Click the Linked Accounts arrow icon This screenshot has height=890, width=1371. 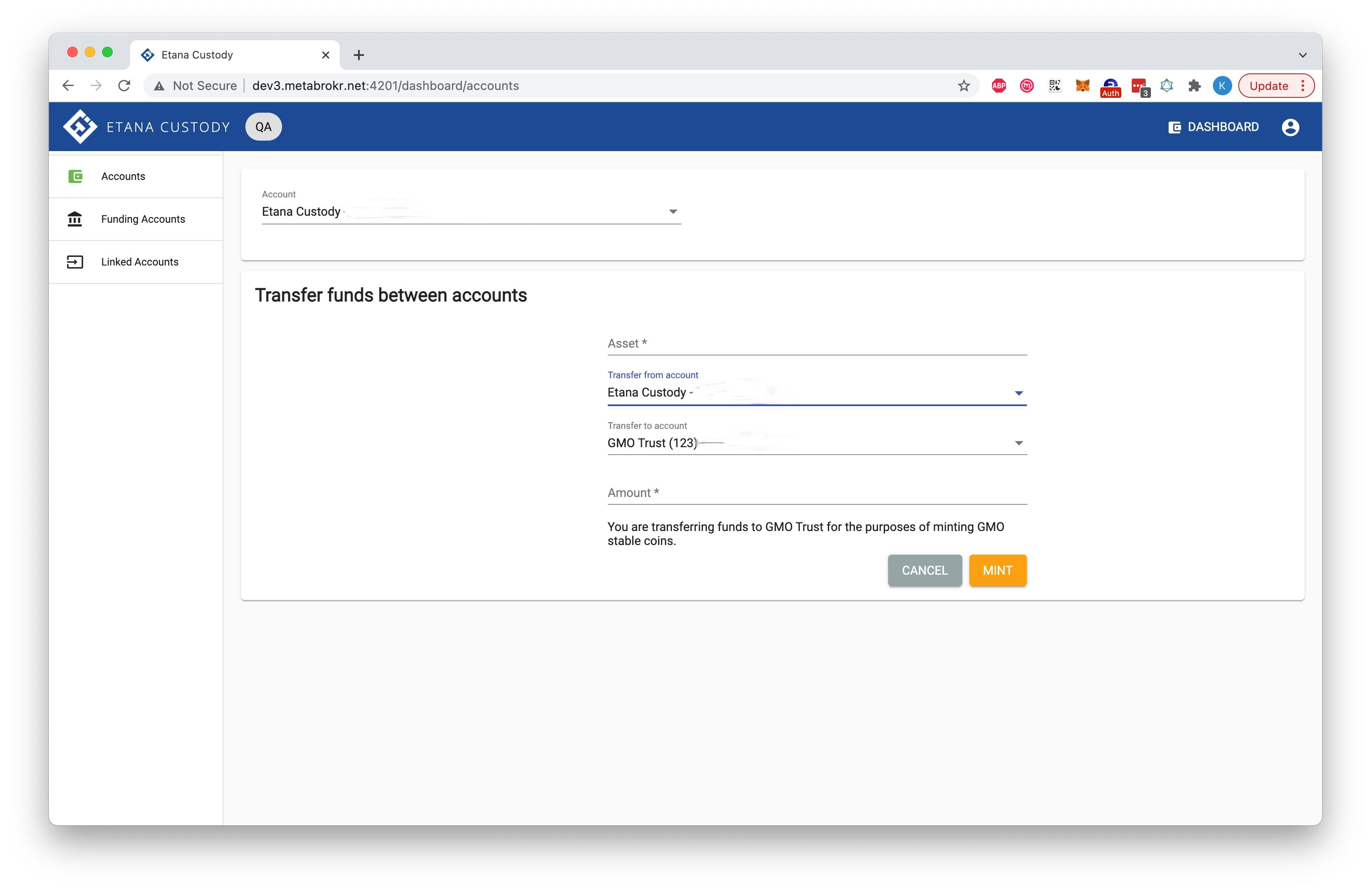click(x=75, y=262)
